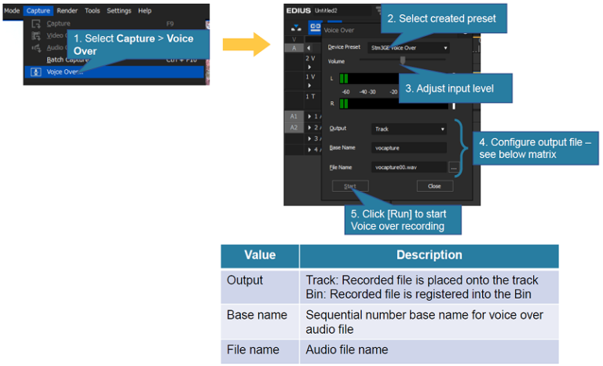Click the Volume slider handle
Screen dimensions: 603x366
(x=403, y=60)
